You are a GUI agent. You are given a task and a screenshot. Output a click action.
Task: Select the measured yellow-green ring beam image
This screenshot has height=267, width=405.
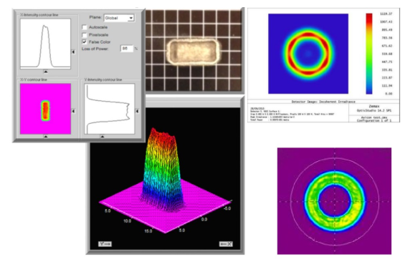point(334,201)
